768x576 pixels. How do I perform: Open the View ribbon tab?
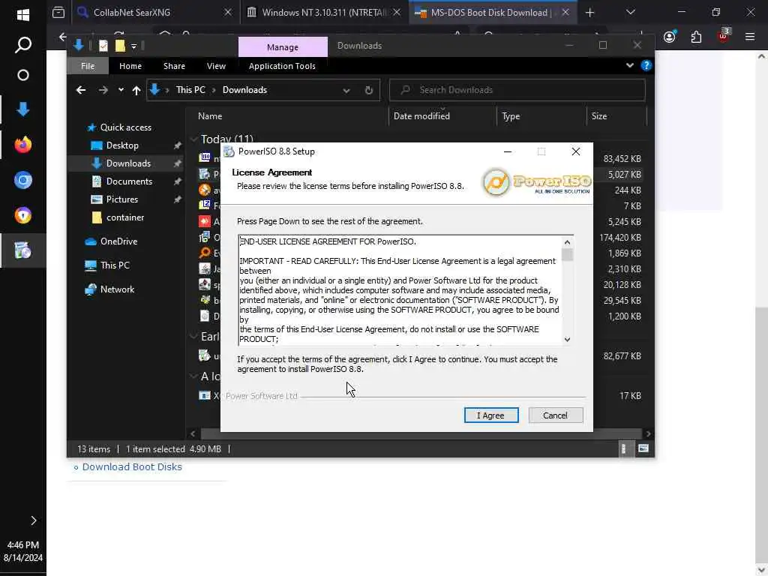click(216, 66)
